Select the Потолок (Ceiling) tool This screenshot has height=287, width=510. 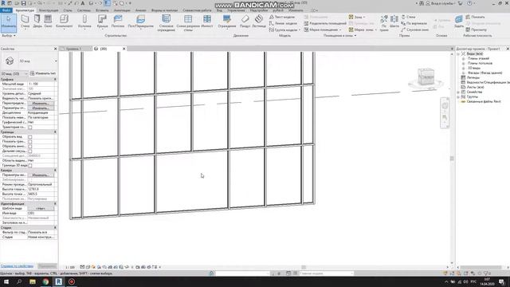click(118, 22)
